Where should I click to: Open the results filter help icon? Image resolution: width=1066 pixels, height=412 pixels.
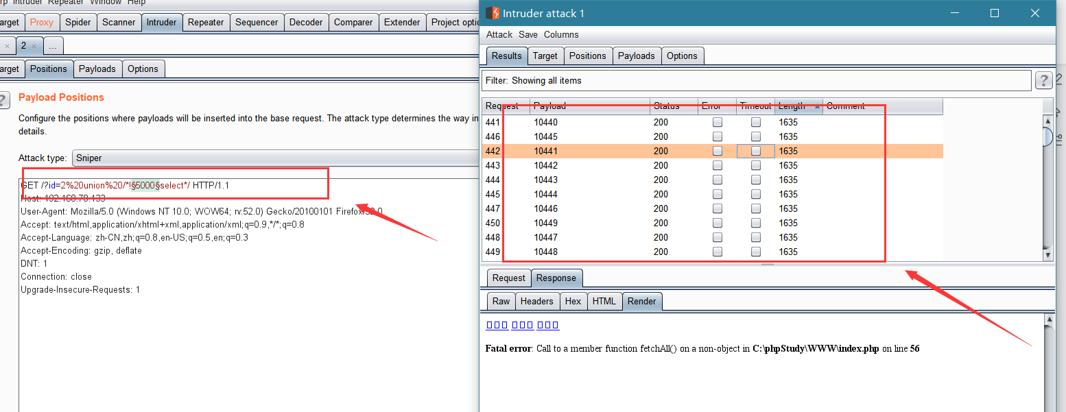[x=1043, y=81]
